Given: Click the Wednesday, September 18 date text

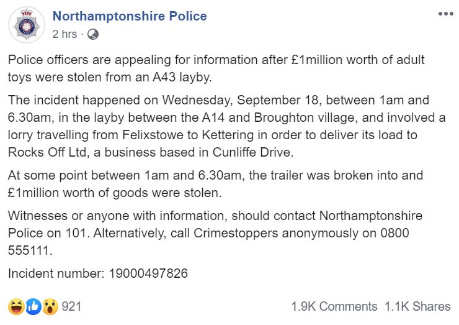Looking at the screenshot, I should [x=240, y=100].
